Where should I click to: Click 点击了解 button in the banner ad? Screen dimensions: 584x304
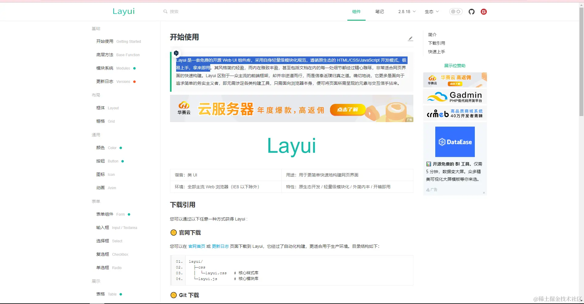pyautogui.click(x=347, y=110)
